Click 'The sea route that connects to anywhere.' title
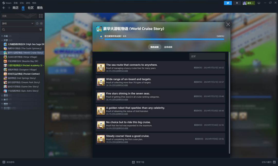 tap(132, 65)
